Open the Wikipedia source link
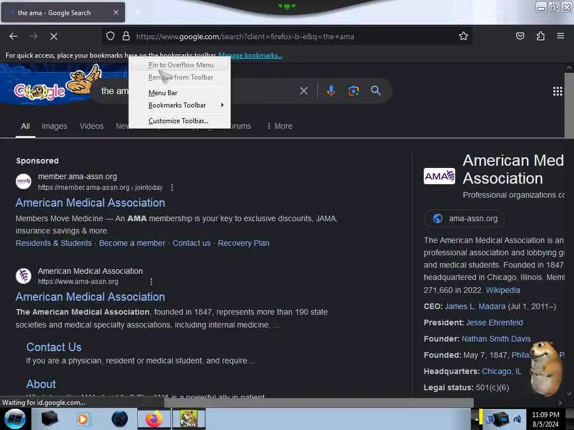This screenshot has width=574, height=430. (x=503, y=291)
